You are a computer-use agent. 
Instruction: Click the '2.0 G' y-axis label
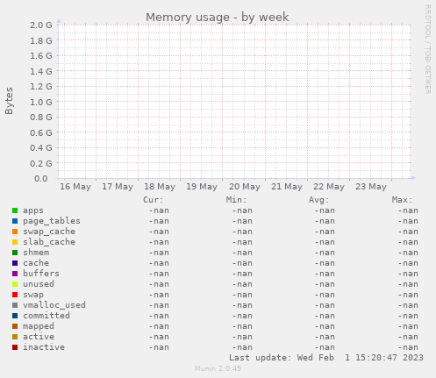[41, 25]
